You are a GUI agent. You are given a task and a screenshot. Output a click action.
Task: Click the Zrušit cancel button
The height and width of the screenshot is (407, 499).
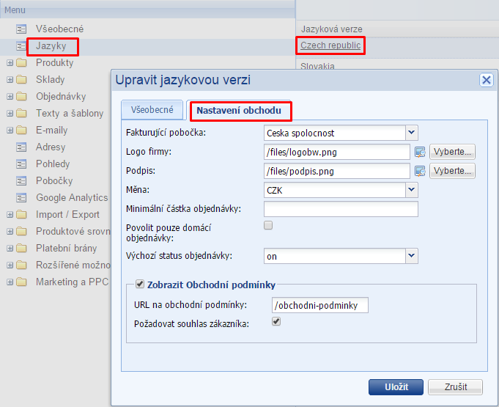pos(455,387)
